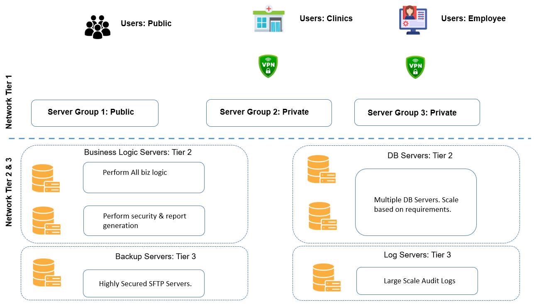534x304 pixels.
Task: Select the lower DB Servers database icon
Action: click(x=322, y=216)
